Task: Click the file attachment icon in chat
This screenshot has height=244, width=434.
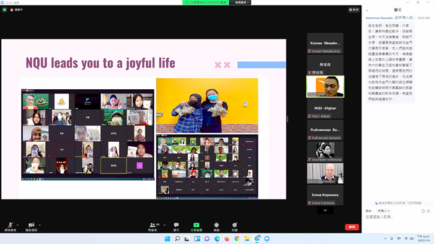Action: point(423,211)
